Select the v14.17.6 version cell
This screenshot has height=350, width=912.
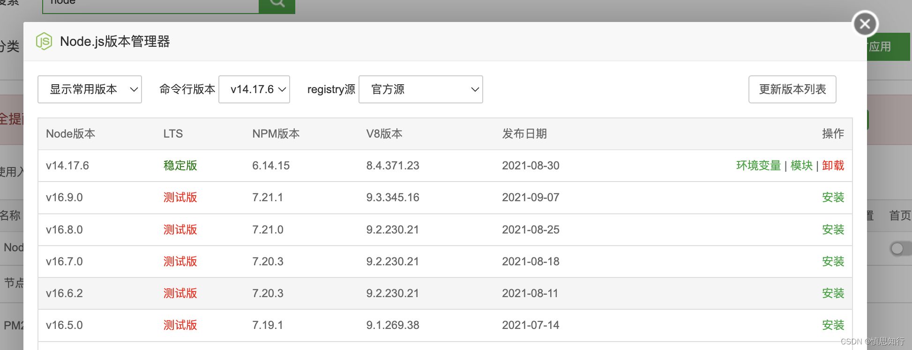click(x=67, y=166)
